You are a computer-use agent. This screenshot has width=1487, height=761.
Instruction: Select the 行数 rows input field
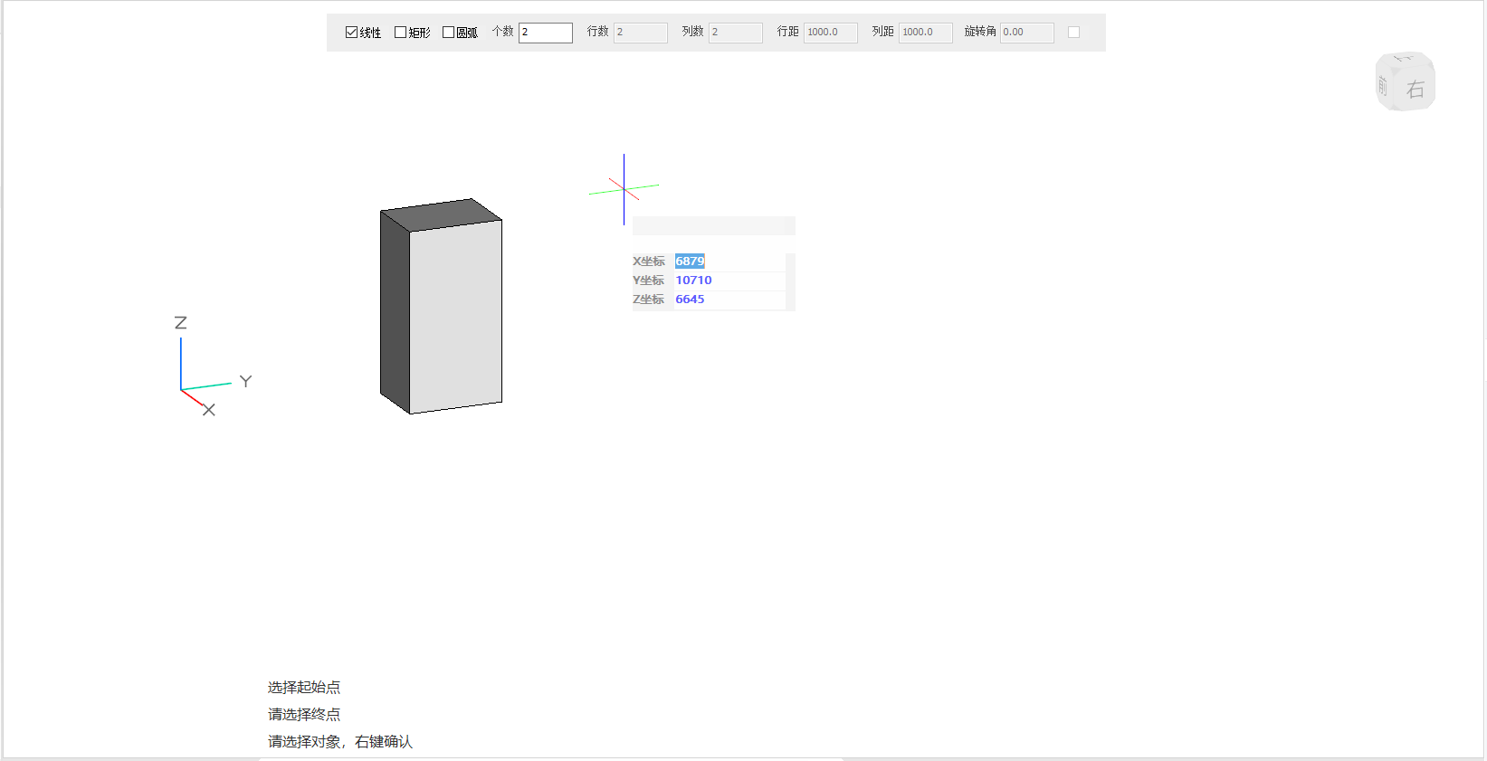(x=641, y=33)
